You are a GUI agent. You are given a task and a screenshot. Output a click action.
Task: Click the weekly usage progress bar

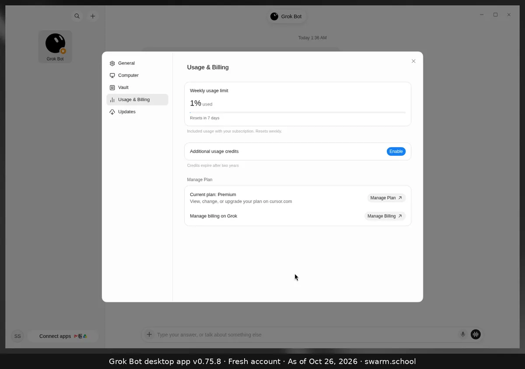297,112
